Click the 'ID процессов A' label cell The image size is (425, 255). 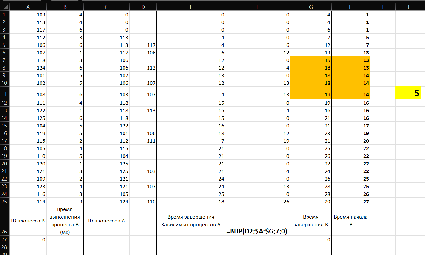(106, 221)
